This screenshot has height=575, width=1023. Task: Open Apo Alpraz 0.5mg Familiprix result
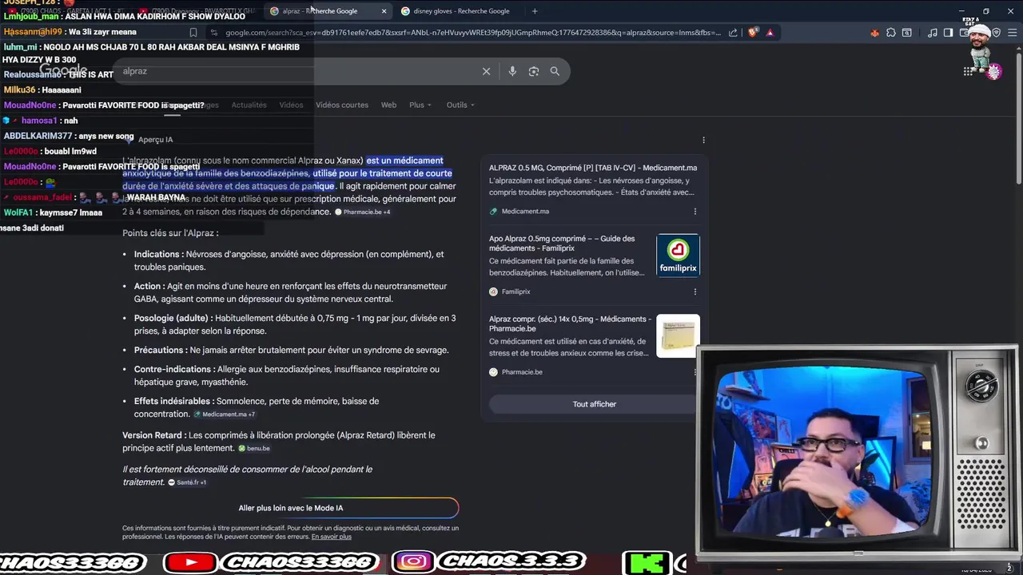(562, 244)
